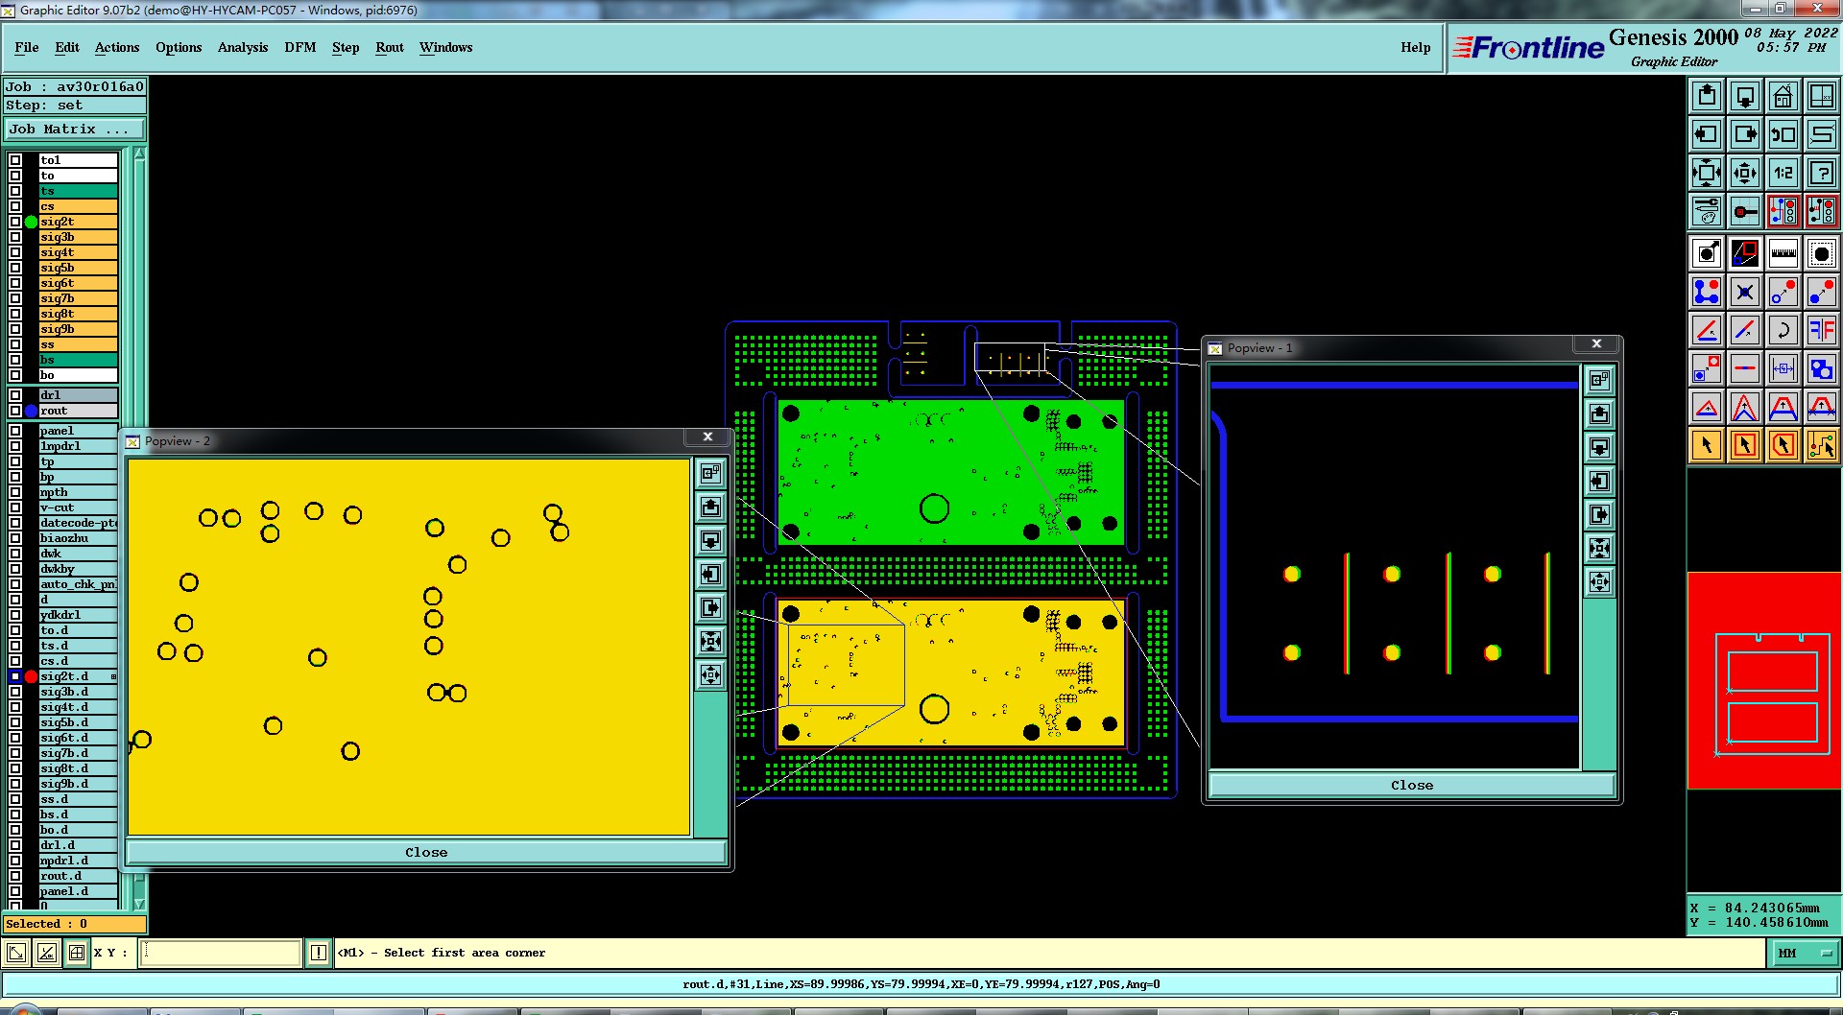The height and width of the screenshot is (1015, 1843).
Task: Toggle the checkbox for layer bs.d
Action: pyautogui.click(x=15, y=814)
